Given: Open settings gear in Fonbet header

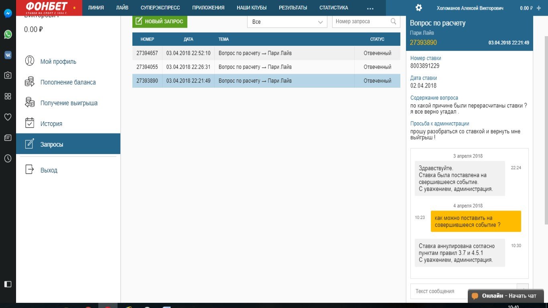Looking at the screenshot, I should click(x=419, y=8).
